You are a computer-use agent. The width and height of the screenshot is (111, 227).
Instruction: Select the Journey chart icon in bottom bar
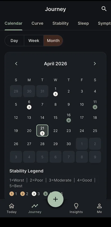[35, 206]
